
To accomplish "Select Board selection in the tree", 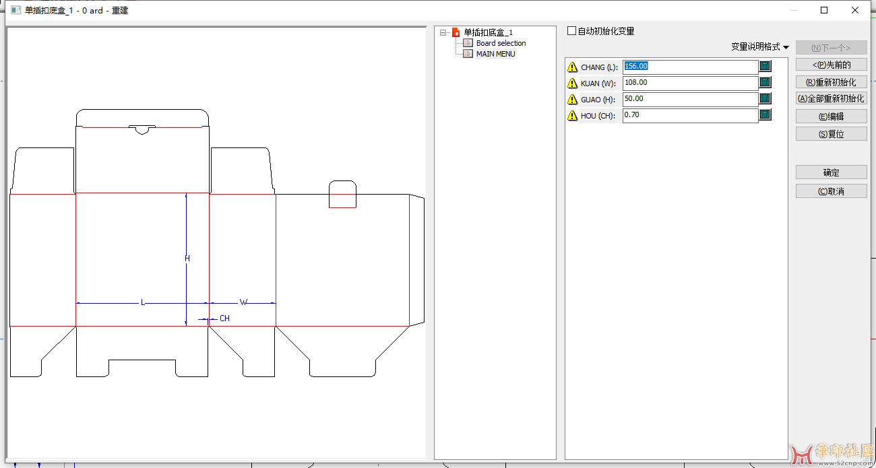I will click(x=501, y=43).
